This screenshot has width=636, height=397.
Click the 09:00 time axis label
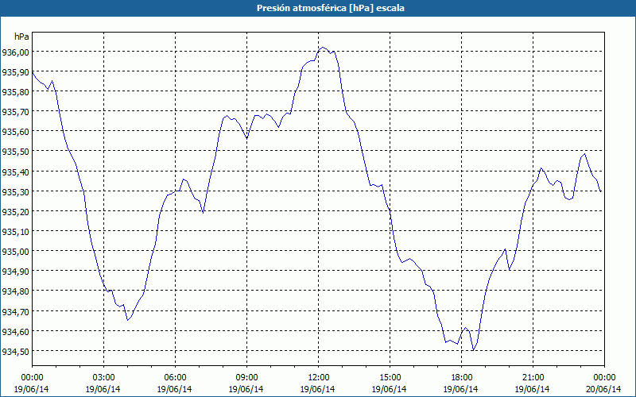(x=246, y=378)
